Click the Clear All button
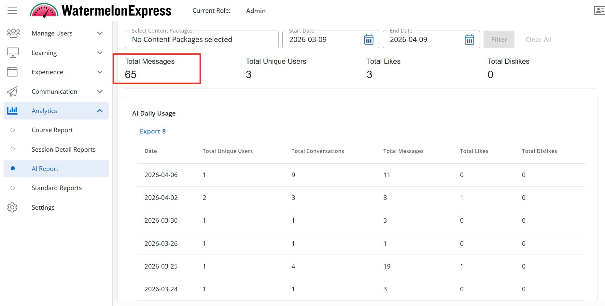The height and width of the screenshot is (306, 605). tap(538, 40)
